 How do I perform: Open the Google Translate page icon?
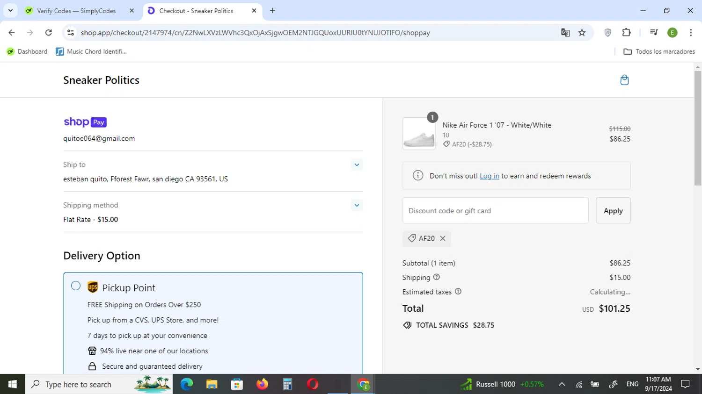coord(565,33)
